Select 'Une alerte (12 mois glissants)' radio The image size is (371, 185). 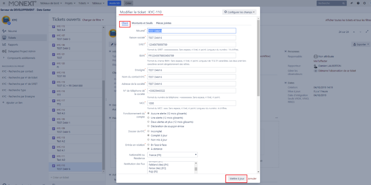click(x=149, y=118)
